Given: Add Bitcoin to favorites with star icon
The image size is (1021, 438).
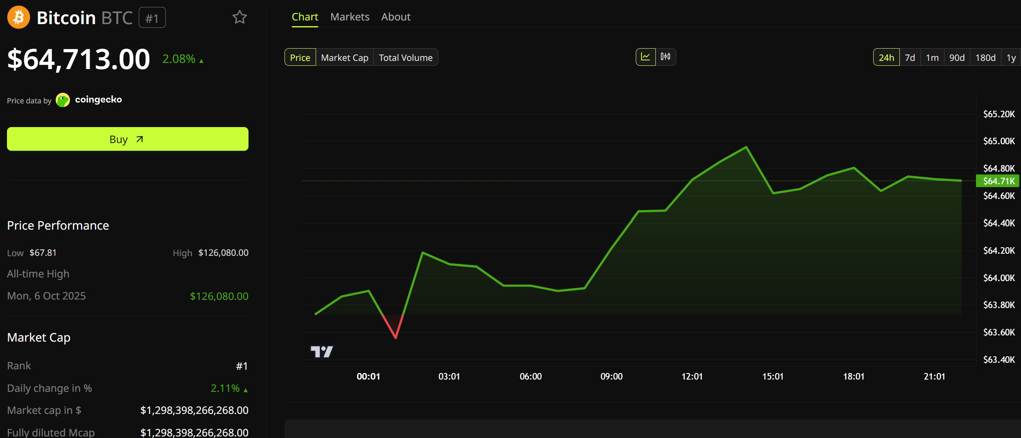Looking at the screenshot, I should point(239,17).
